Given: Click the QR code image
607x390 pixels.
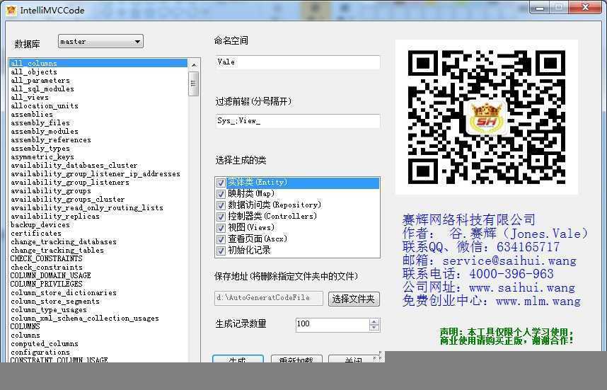Looking at the screenshot, I should click(x=487, y=117).
